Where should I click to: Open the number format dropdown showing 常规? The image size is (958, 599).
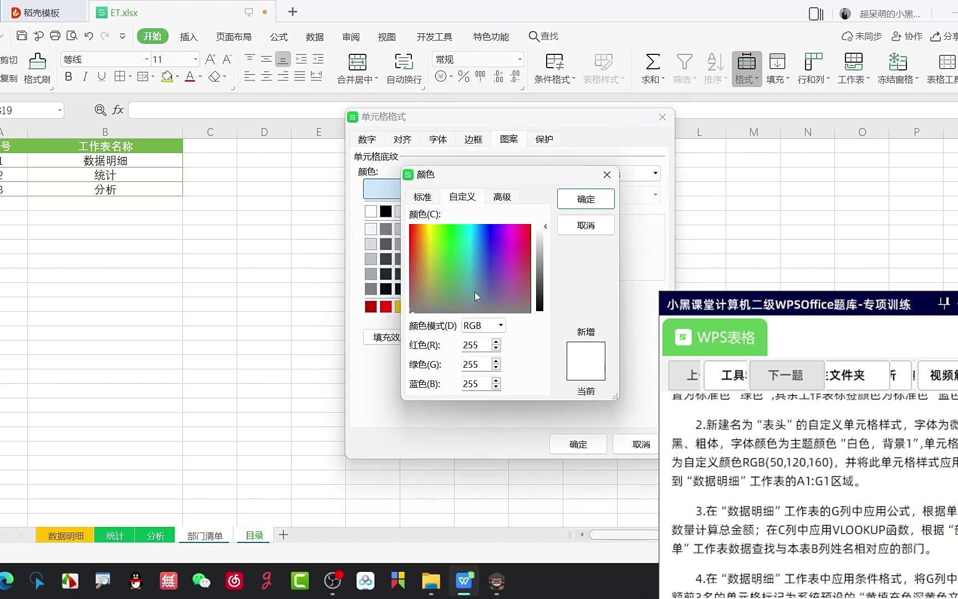(x=519, y=59)
